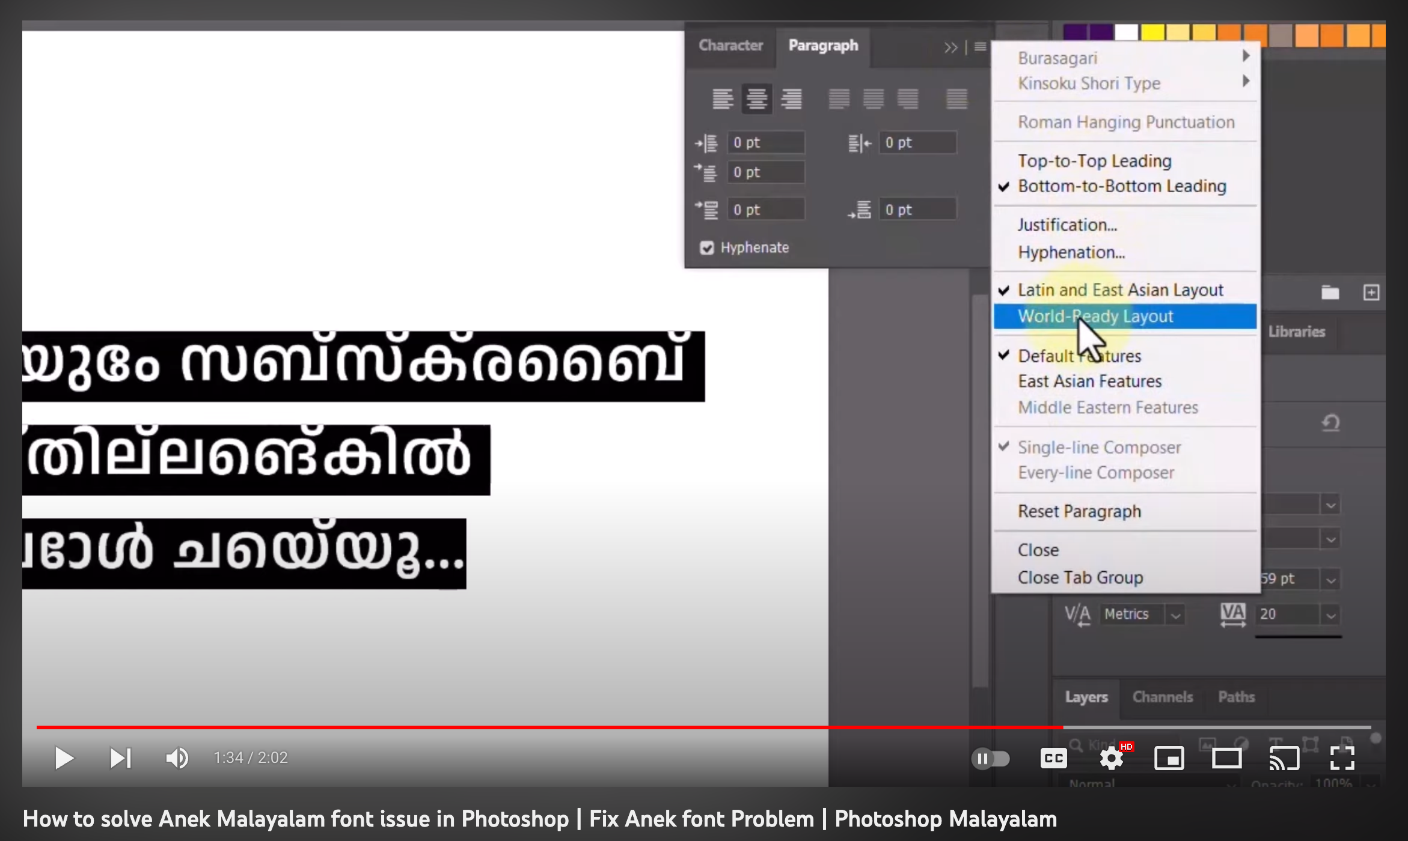The height and width of the screenshot is (841, 1408).
Task: Toggle YouTube autoplay switch
Action: pos(991,759)
